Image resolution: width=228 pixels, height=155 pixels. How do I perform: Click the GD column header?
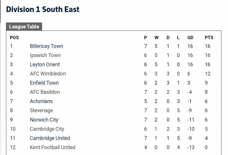pos(190,38)
